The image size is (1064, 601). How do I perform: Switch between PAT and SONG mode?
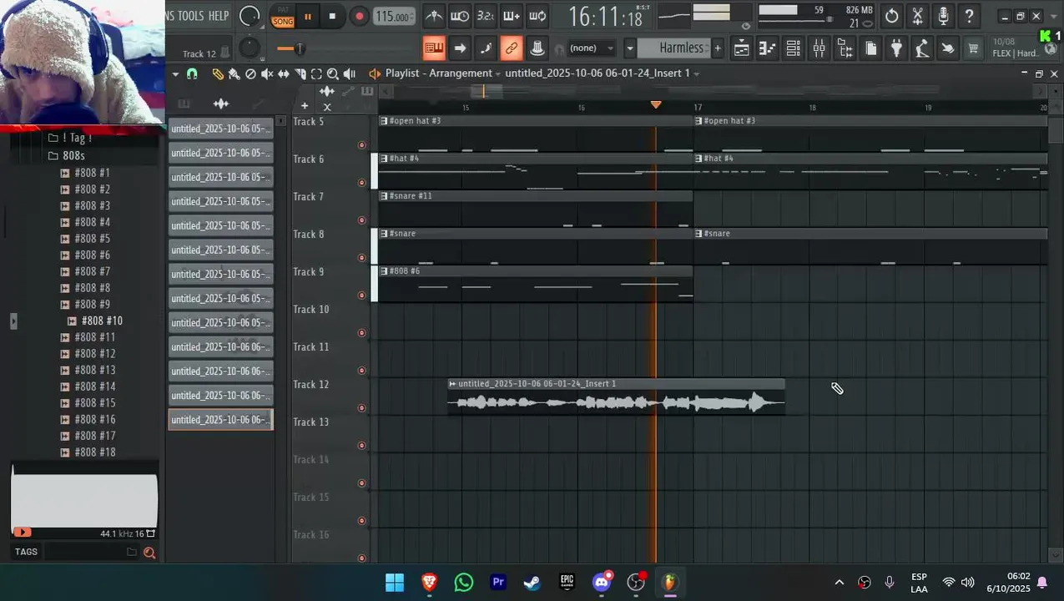coord(283,16)
